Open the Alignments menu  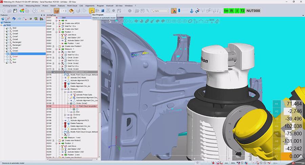90,6
